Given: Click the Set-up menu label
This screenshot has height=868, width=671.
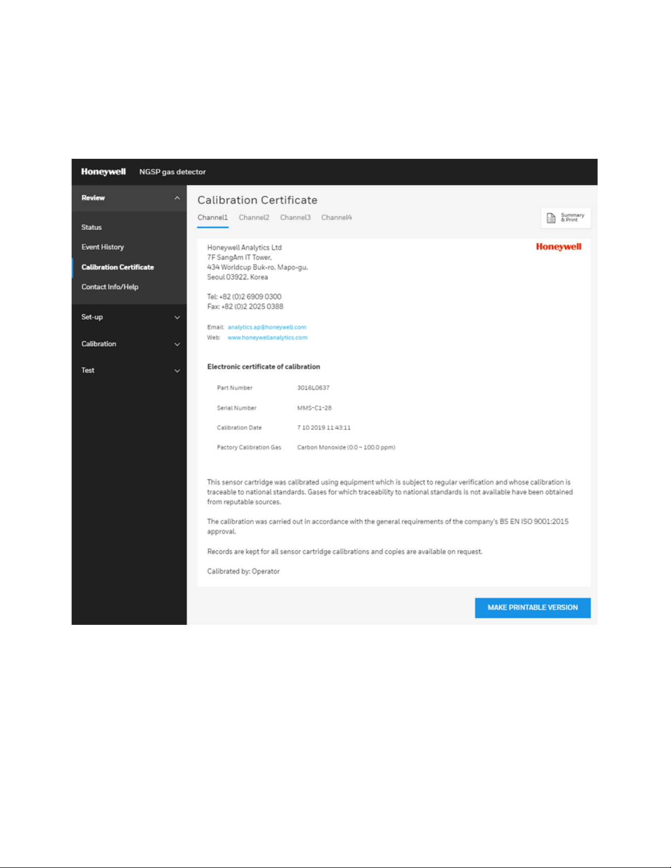Looking at the screenshot, I should point(92,317).
